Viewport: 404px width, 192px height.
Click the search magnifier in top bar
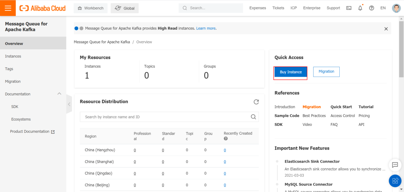(x=184, y=8)
